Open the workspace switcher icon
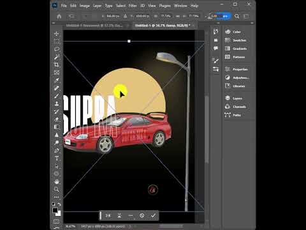This screenshot has height=230, width=306. [247, 17]
